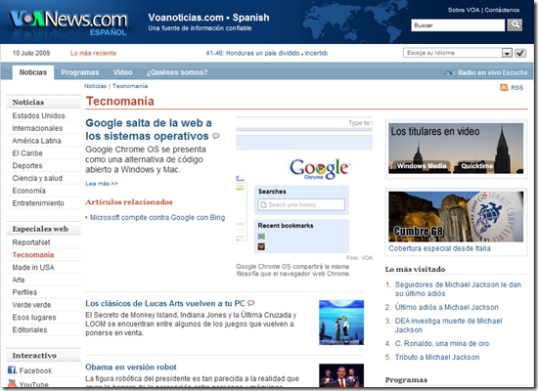Open Obama en versión robot article
This screenshot has width=538, height=391.
(x=131, y=367)
